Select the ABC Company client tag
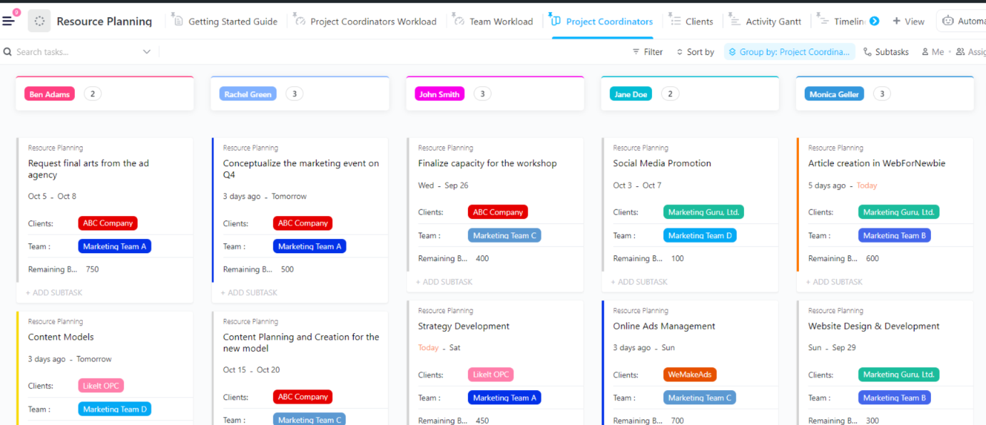 tap(107, 222)
